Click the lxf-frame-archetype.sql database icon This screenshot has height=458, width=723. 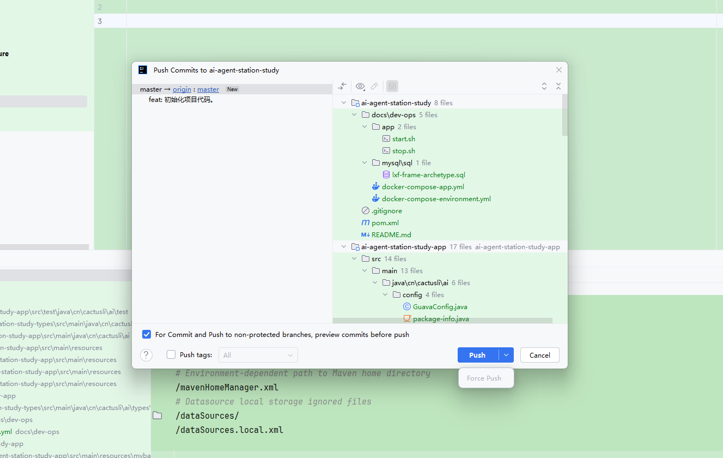386,175
